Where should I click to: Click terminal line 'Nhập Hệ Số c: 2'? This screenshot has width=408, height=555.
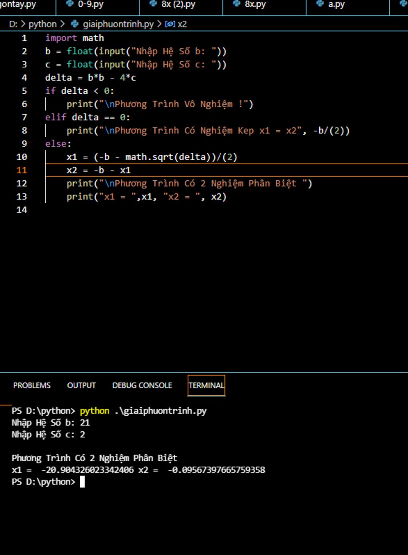(48, 435)
